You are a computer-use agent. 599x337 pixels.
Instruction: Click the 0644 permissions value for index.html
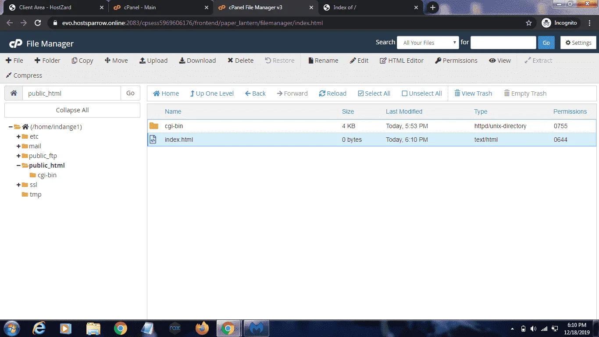coord(561,140)
